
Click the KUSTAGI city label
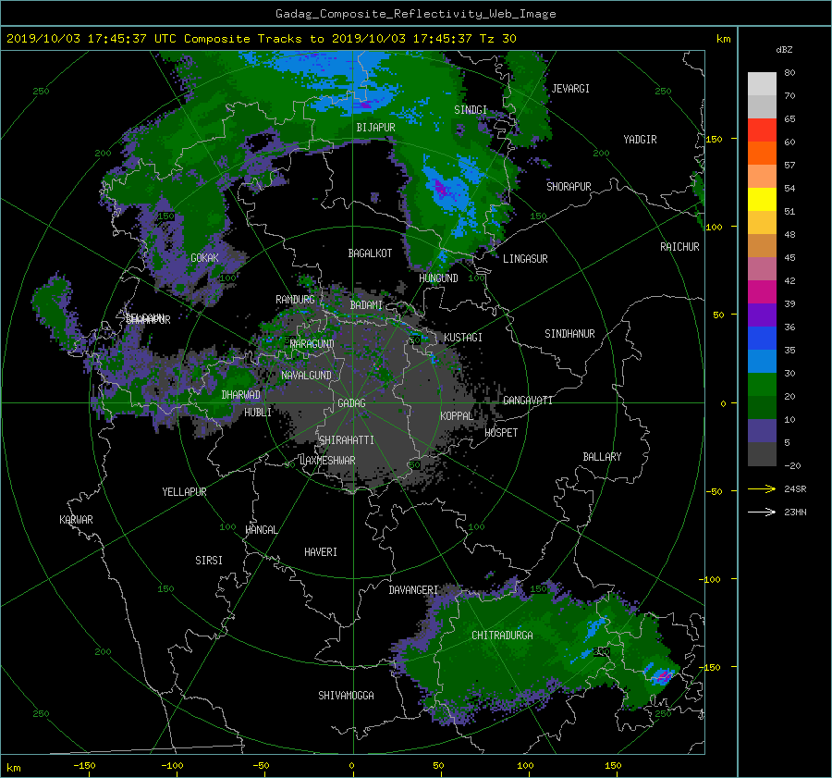pos(463,338)
